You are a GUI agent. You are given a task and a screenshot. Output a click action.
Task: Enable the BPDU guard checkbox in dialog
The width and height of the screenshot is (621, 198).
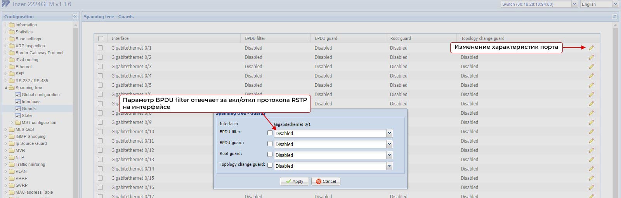pos(270,144)
